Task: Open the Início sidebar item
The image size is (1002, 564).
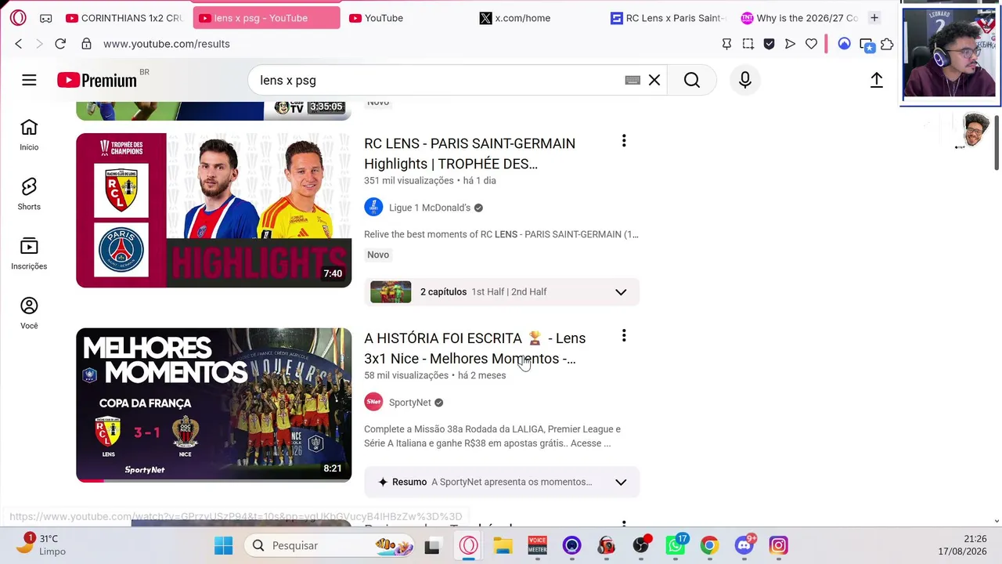Action: (29, 135)
